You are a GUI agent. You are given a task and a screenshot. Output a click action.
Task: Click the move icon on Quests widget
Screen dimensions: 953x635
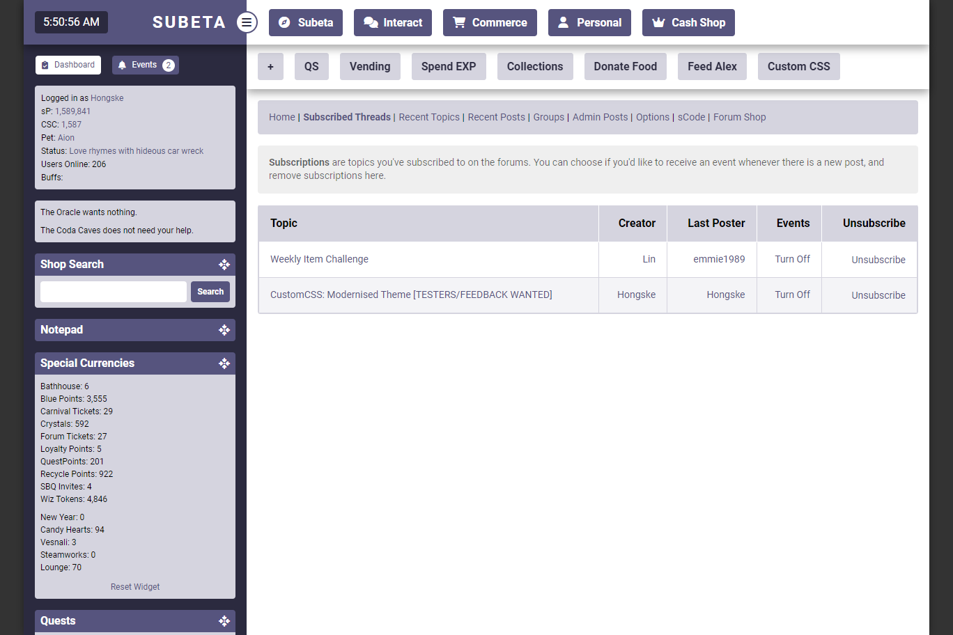tap(224, 621)
